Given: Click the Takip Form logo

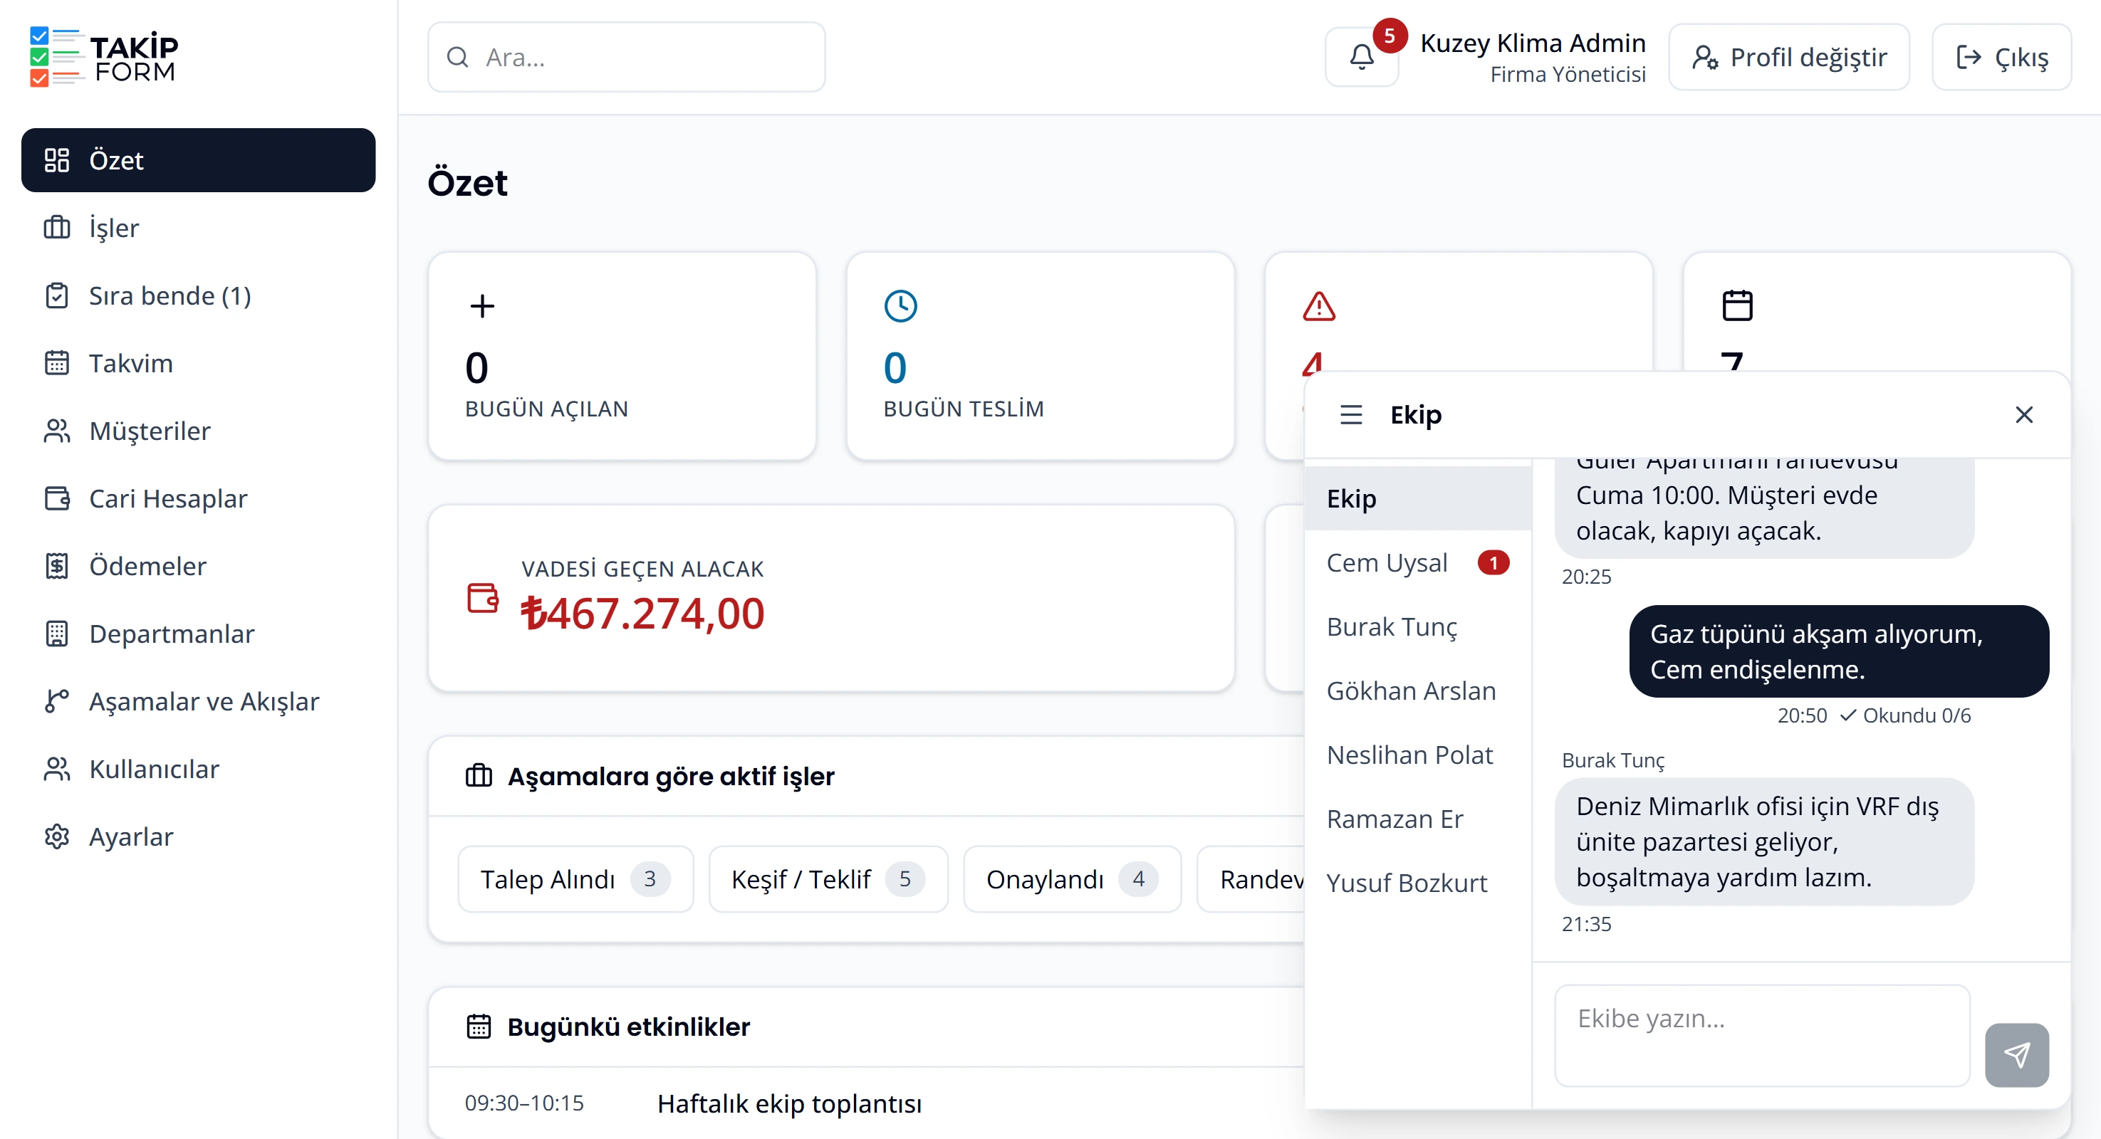Looking at the screenshot, I should coord(103,57).
